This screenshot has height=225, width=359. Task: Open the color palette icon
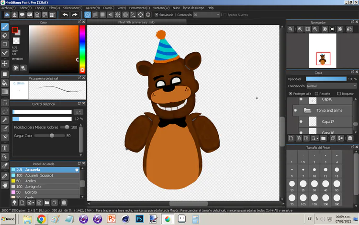click(x=16, y=68)
